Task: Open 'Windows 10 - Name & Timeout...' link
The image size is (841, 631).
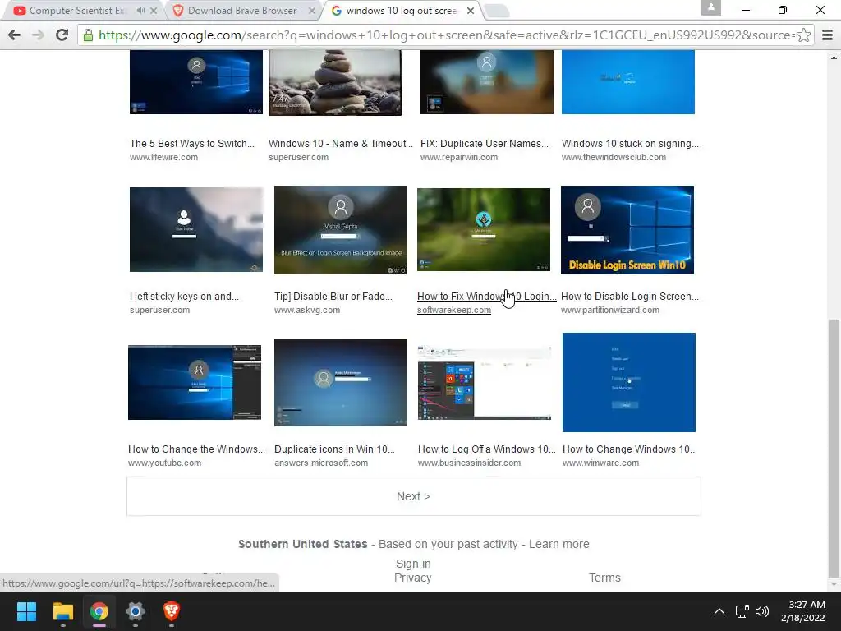Action: tap(341, 143)
